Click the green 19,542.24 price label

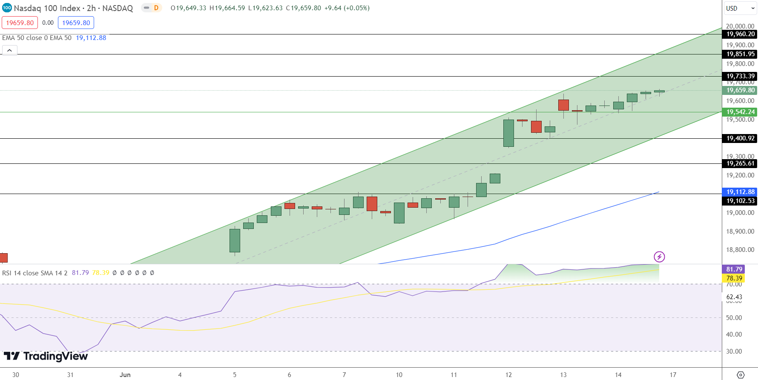click(x=740, y=112)
